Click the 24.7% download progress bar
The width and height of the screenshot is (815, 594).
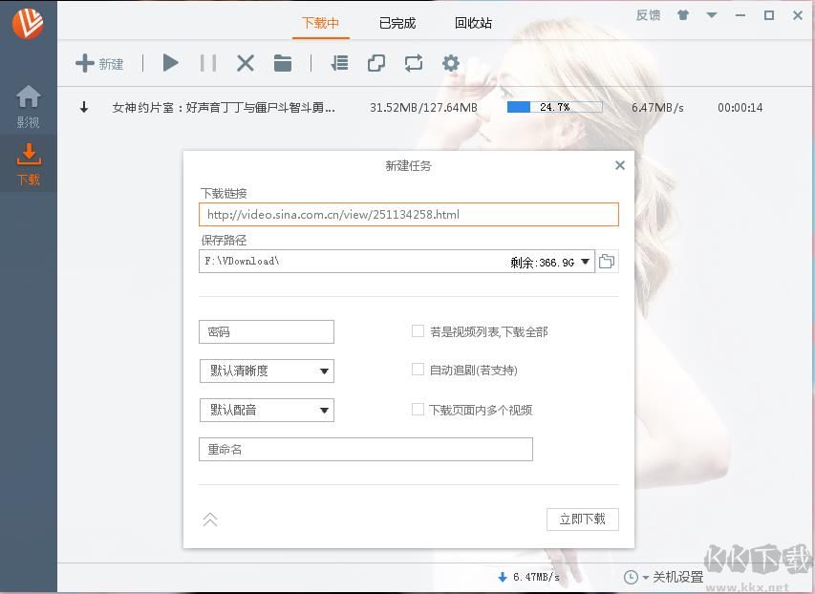pos(554,107)
